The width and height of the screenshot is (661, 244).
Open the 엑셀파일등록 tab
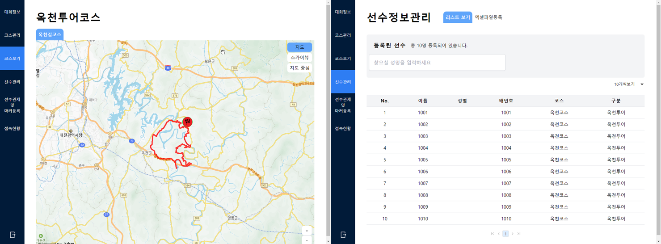click(488, 17)
